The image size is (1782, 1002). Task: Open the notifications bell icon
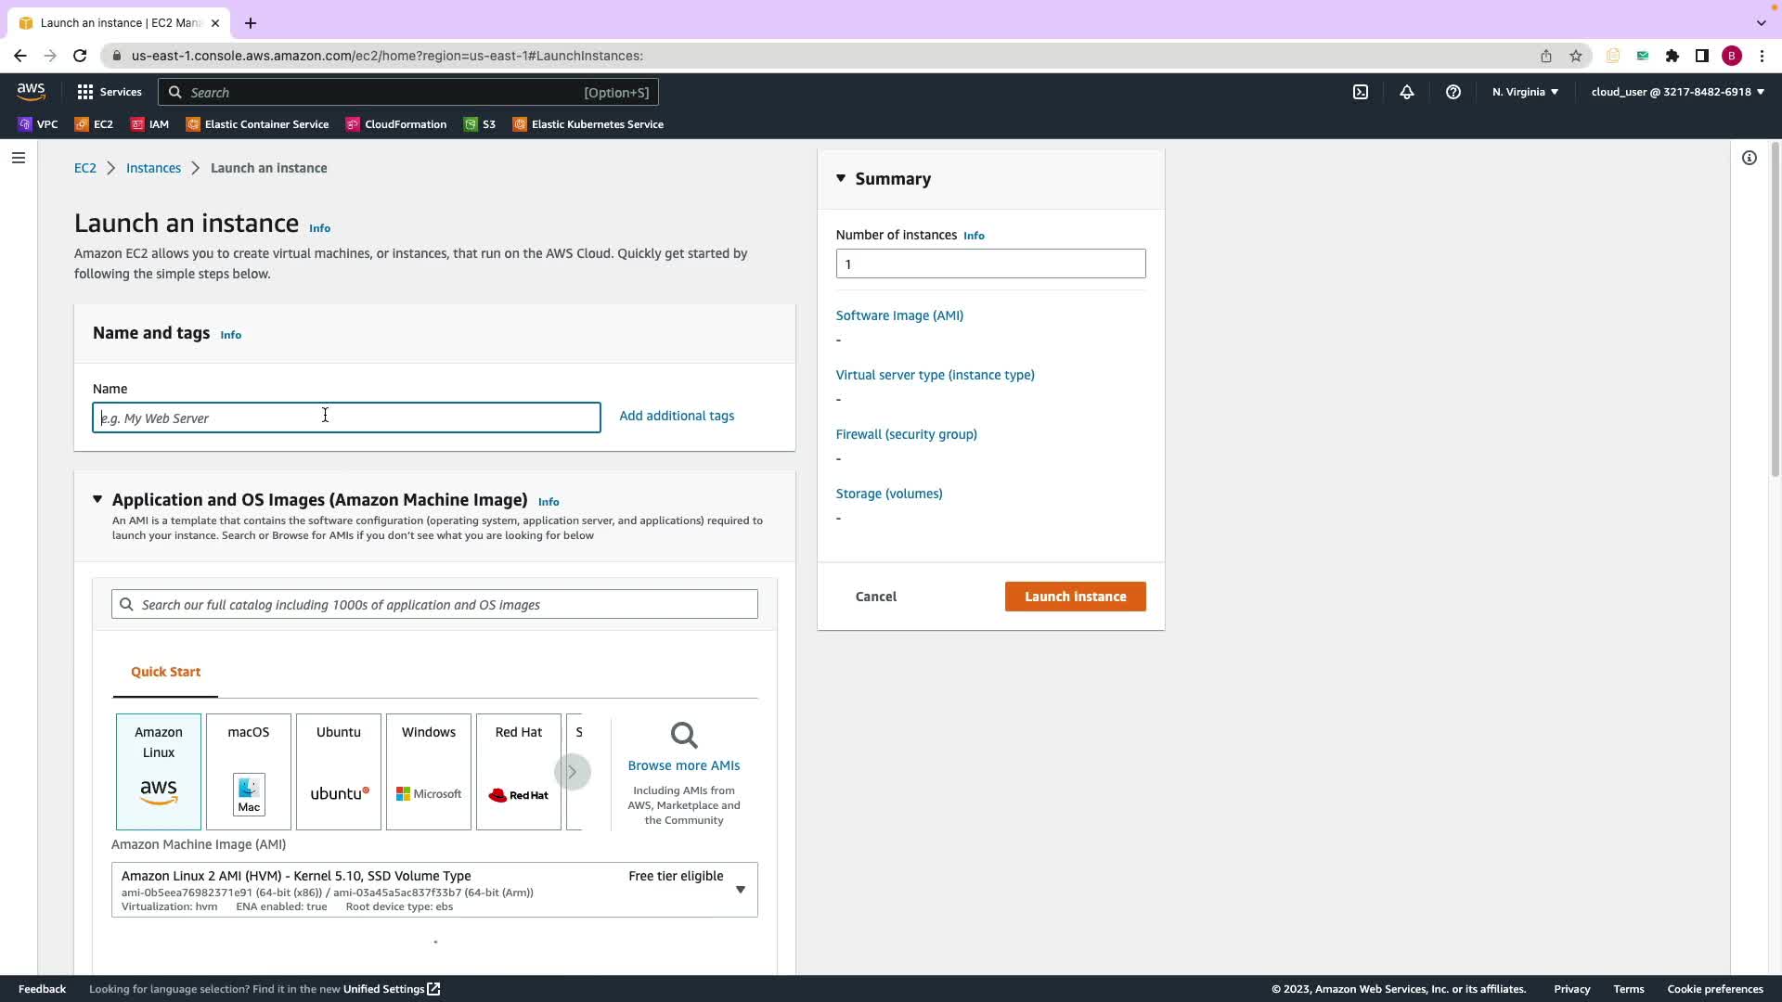[x=1407, y=92]
